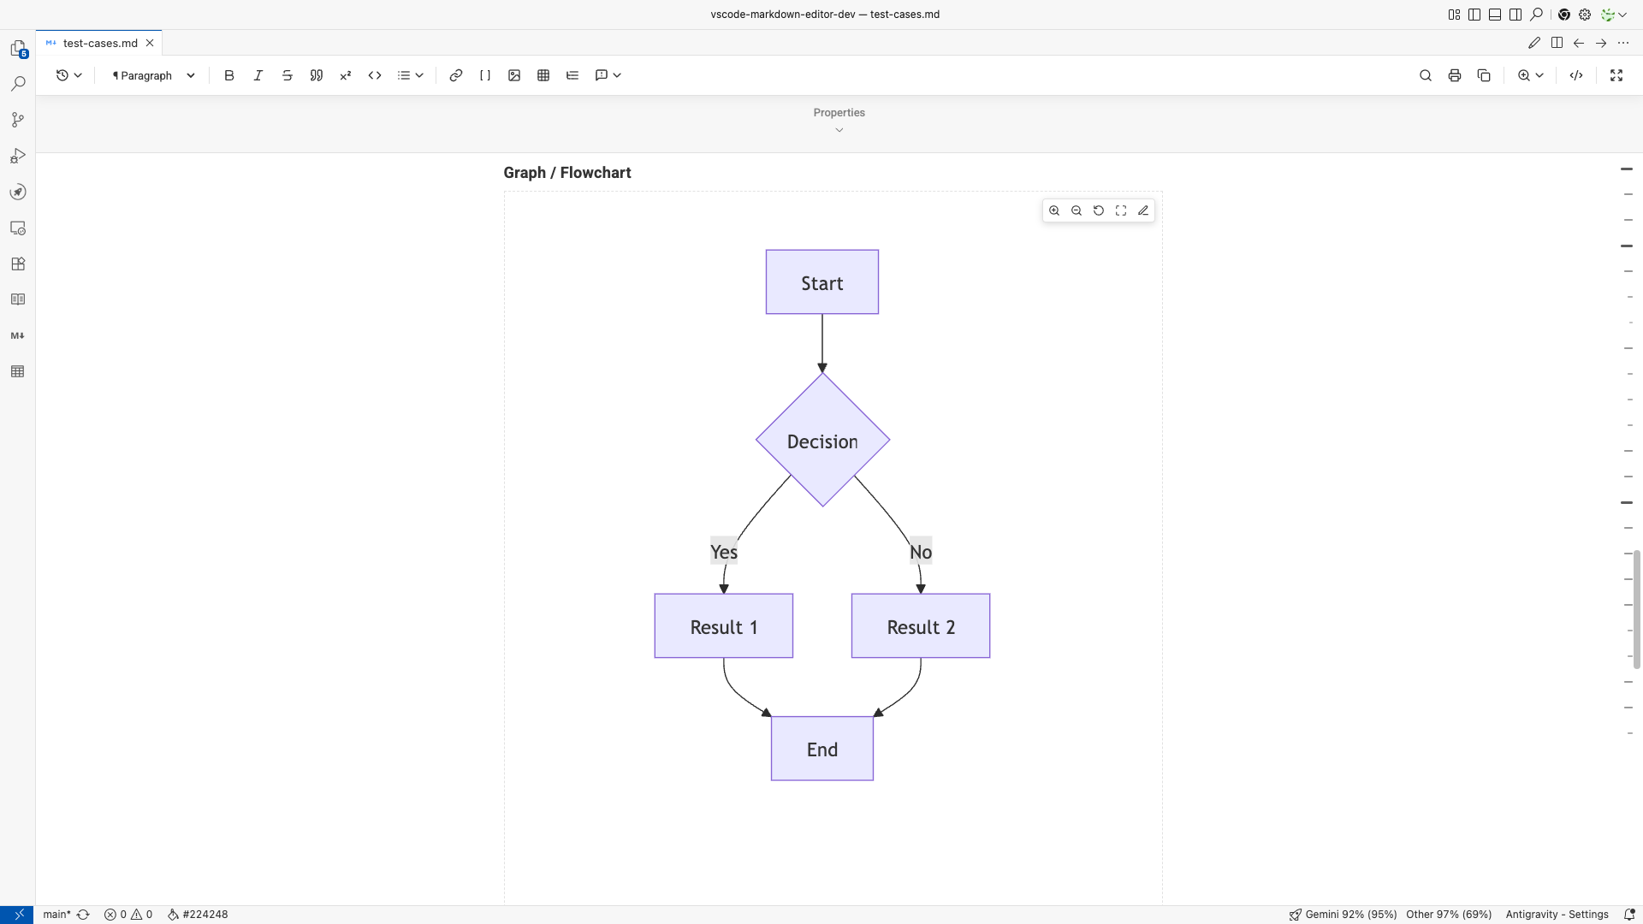Open the find in document search
1643x924 pixels.
pos(1426,75)
